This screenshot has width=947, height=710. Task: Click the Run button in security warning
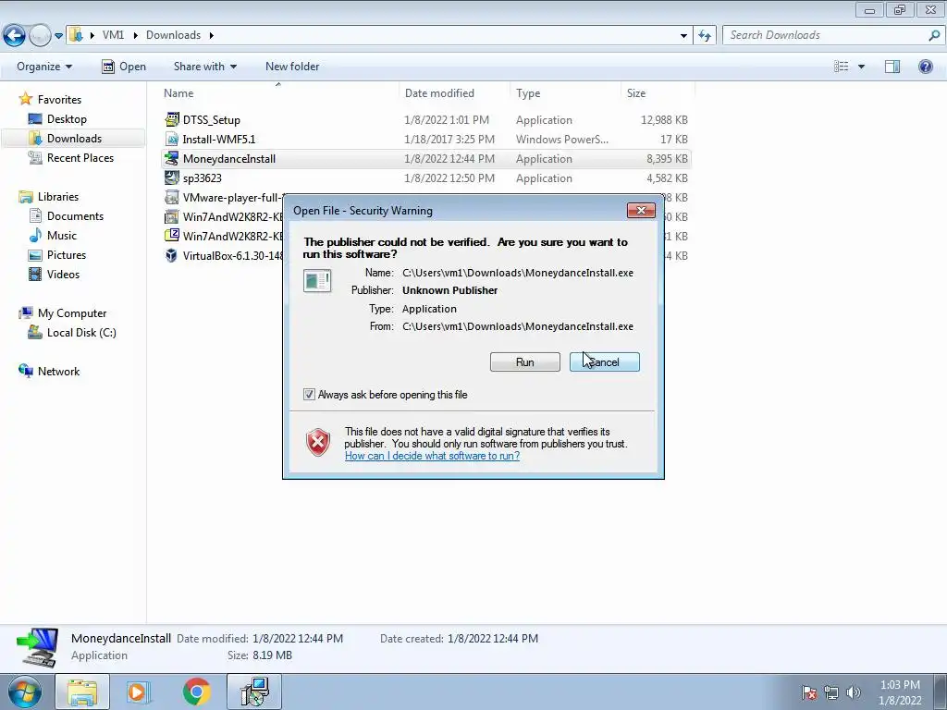[525, 362]
